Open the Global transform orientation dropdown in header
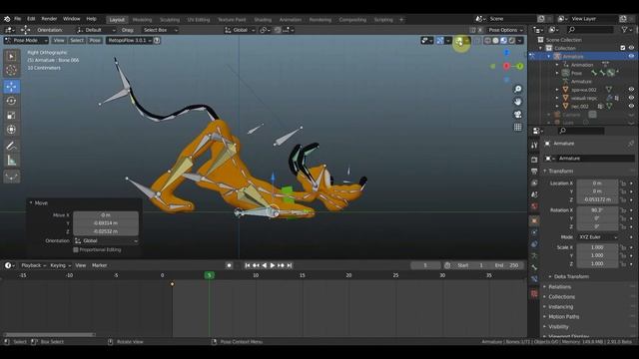Screen dimensions: 639x359 (240, 30)
